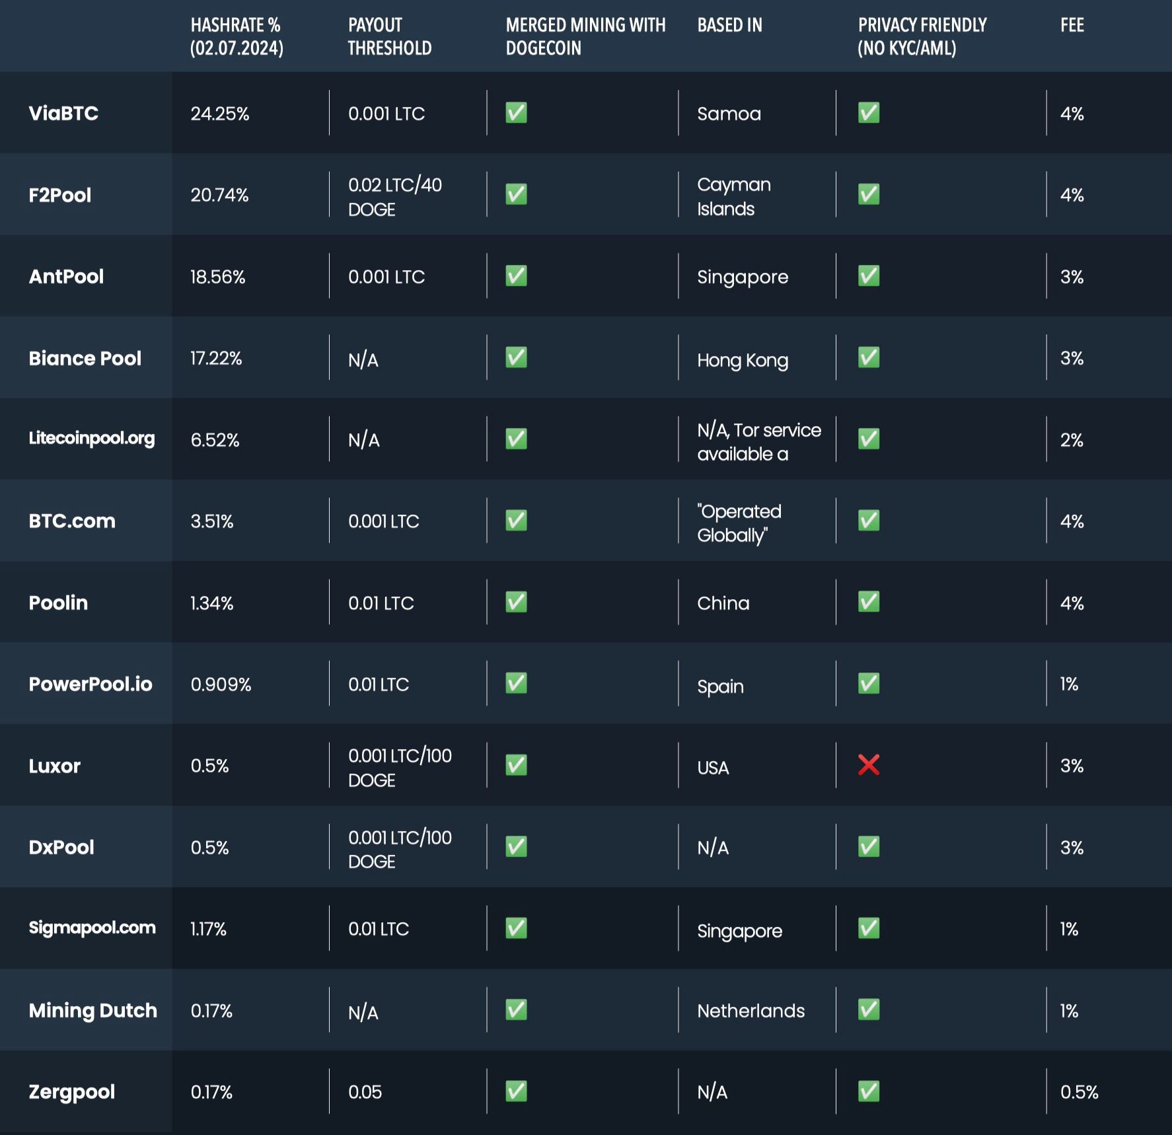Select the 'ViaBTC' pool name

(63, 113)
